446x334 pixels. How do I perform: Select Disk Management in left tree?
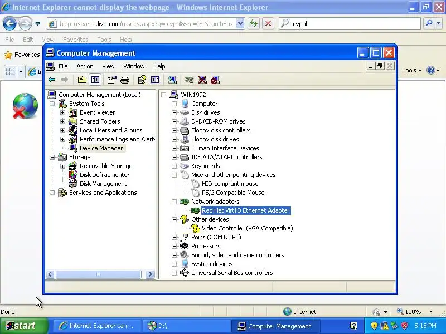[103, 184]
